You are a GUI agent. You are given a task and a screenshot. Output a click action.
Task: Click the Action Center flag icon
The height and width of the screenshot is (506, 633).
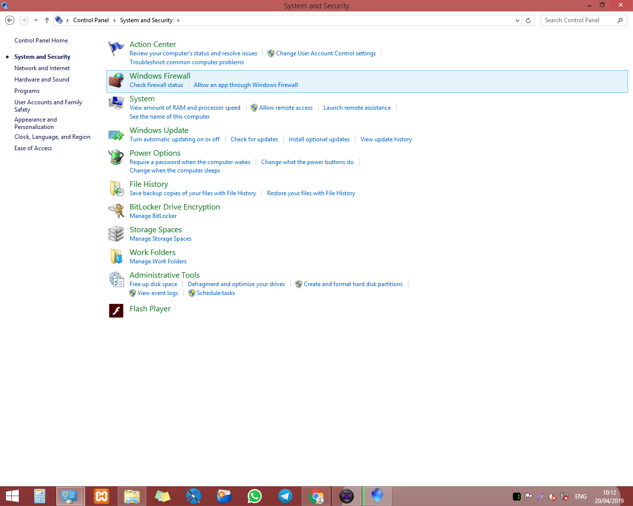116,48
